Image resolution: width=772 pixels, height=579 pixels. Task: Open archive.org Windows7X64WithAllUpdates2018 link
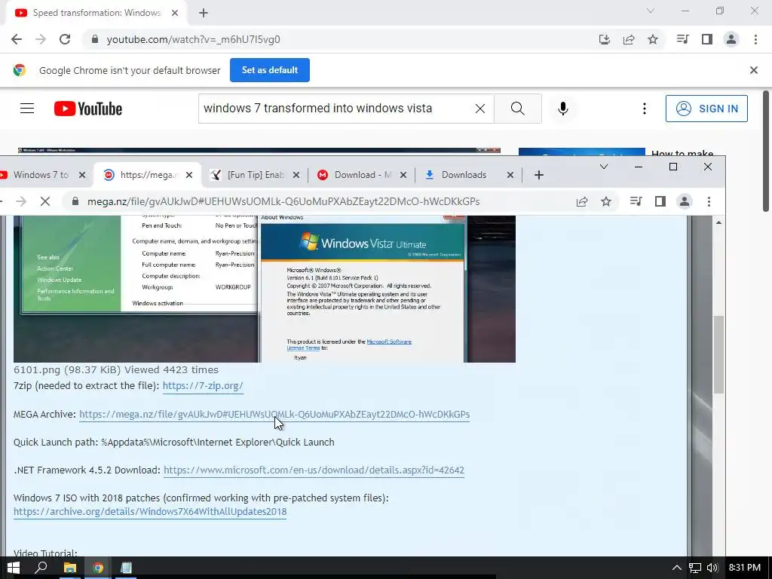click(x=150, y=512)
